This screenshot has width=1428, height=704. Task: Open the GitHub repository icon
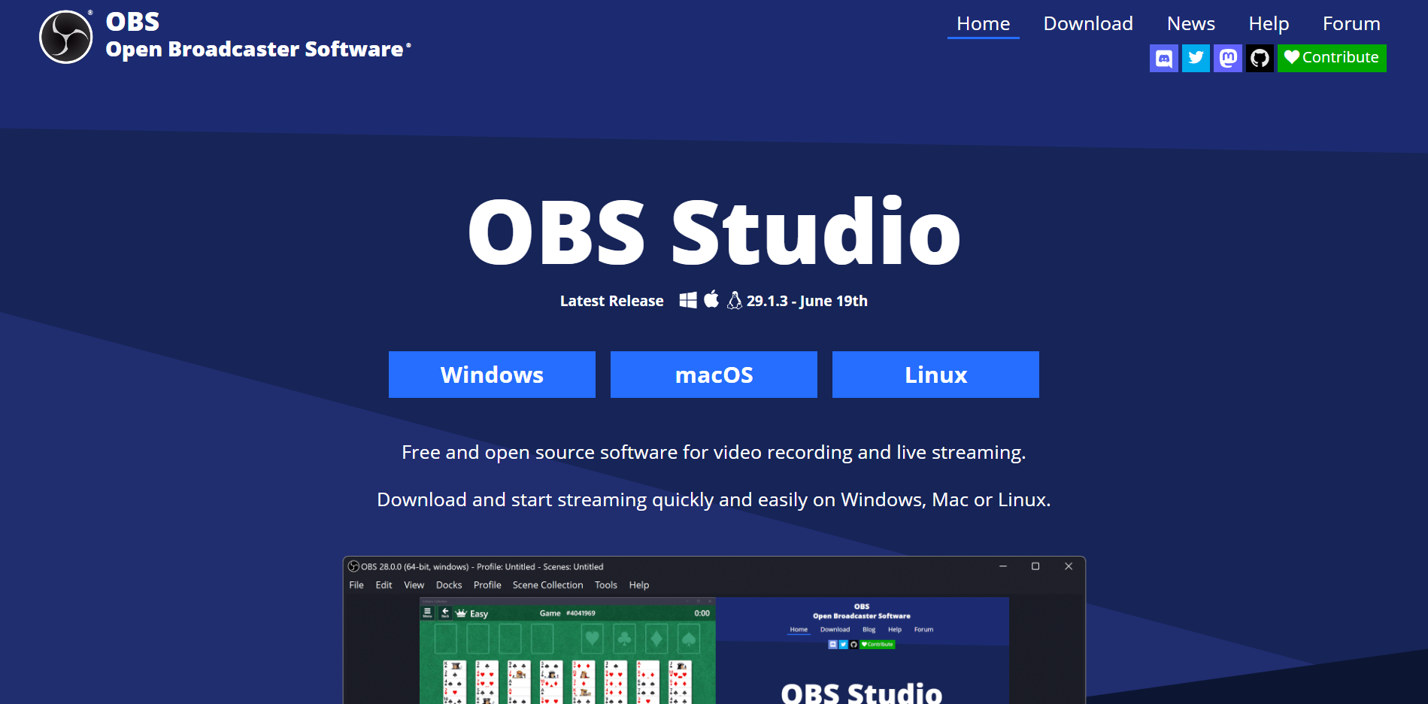point(1260,58)
